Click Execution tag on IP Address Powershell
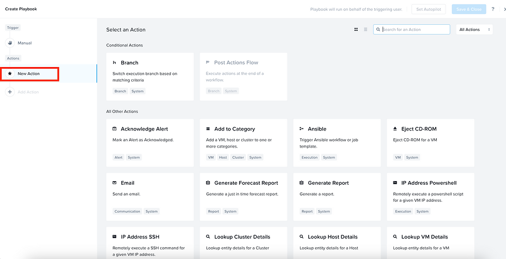The image size is (506, 259). (x=403, y=211)
